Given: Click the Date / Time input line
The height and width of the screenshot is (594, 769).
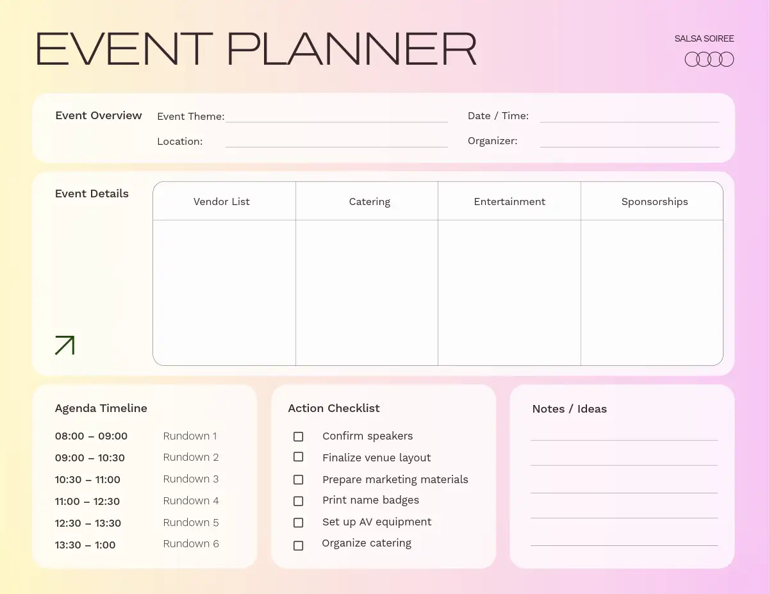Looking at the screenshot, I should pyautogui.click(x=629, y=117).
